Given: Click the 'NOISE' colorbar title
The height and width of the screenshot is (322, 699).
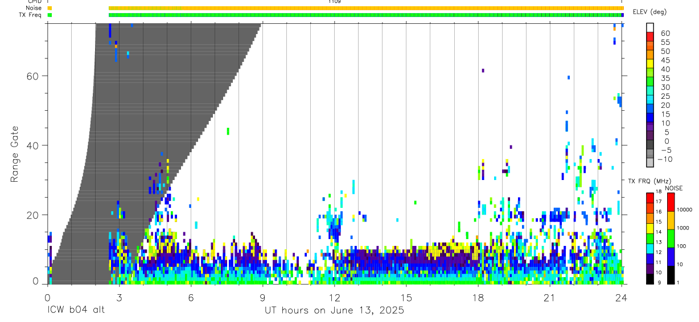Looking at the screenshot, I should (x=674, y=188).
